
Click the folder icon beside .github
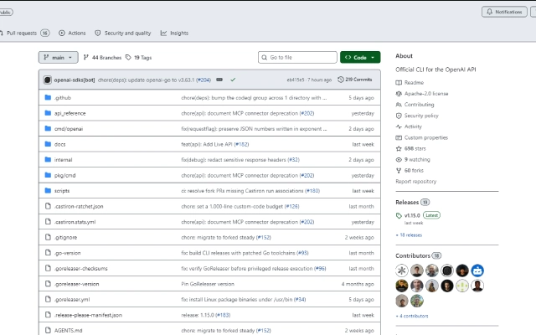tap(48, 97)
